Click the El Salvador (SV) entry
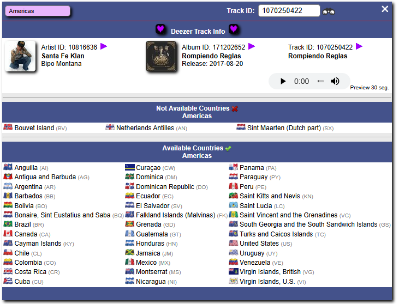This screenshot has width=399, height=304. pos(153,206)
